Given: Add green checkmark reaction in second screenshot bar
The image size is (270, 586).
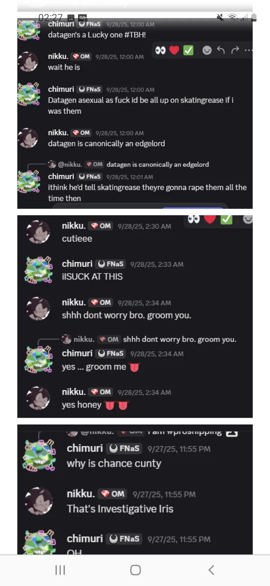Looking at the screenshot, I should [226, 219].
